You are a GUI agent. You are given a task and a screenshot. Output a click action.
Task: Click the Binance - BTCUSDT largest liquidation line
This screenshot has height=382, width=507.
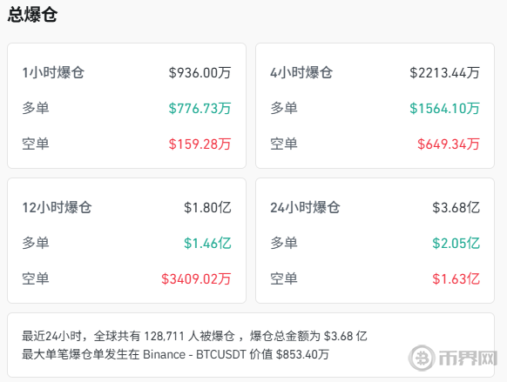pos(176,354)
